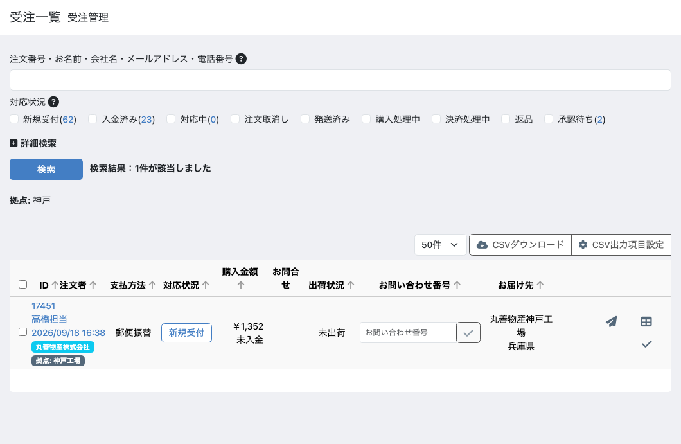Screen dimensions: 681x444
Task: Click the CSVダウンロード button
Action: (520, 245)
